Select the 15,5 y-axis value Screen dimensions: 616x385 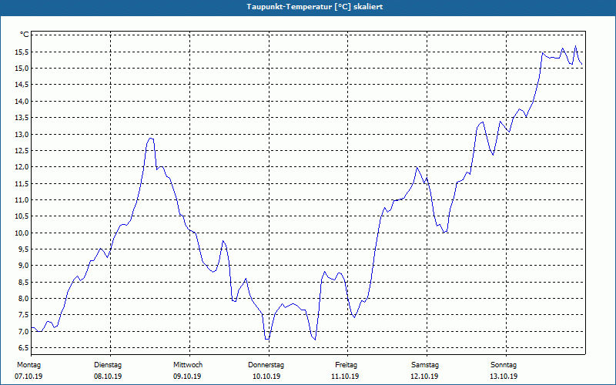point(22,52)
